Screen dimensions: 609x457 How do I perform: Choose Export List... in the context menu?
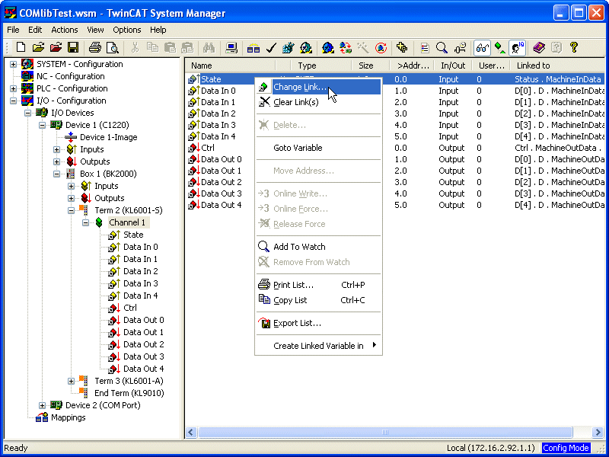point(318,323)
